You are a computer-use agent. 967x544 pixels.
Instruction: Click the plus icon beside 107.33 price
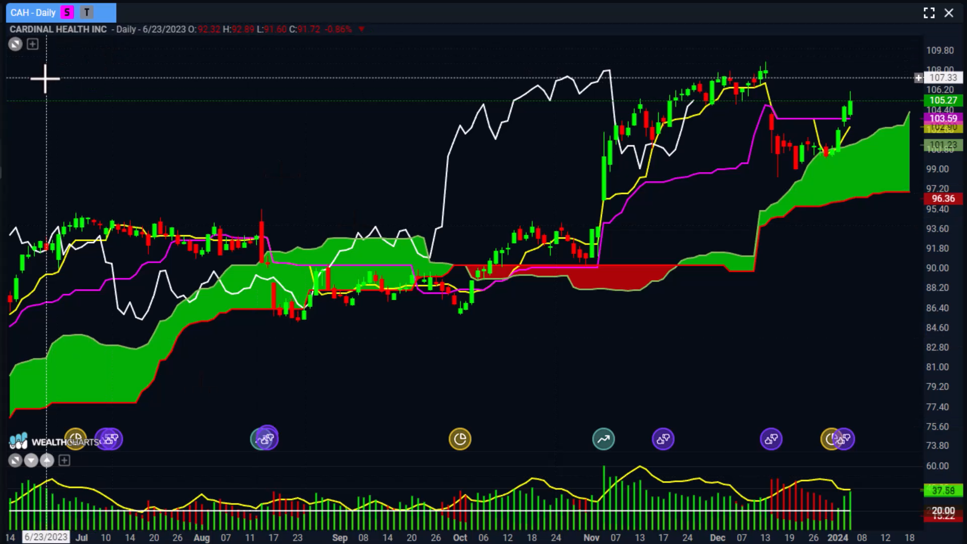tap(919, 78)
